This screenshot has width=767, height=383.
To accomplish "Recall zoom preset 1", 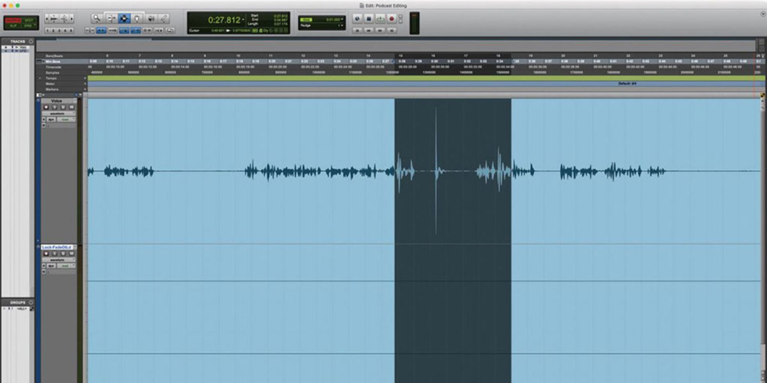I will (x=48, y=30).
